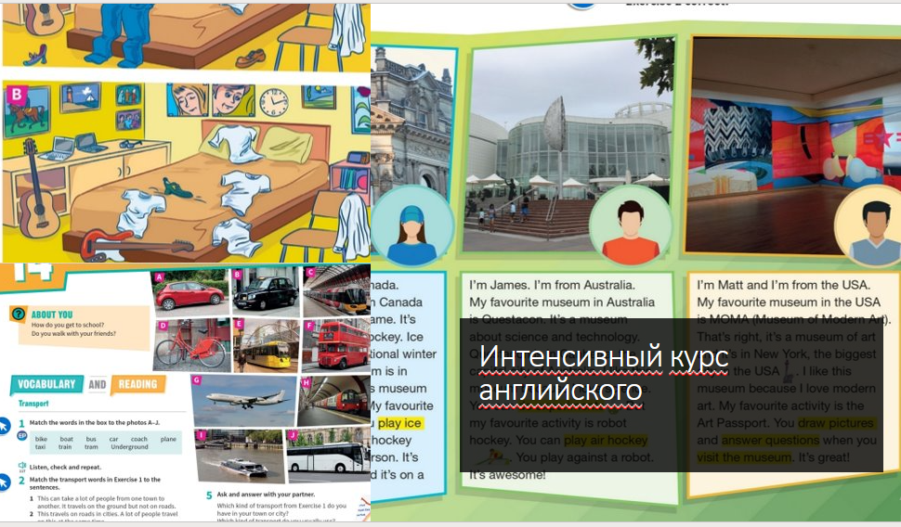Viewport: 901px width, 527px height.
Task: Click the sentence "I'm Matt and I'm from the USA."
Action: pyautogui.click(x=783, y=285)
